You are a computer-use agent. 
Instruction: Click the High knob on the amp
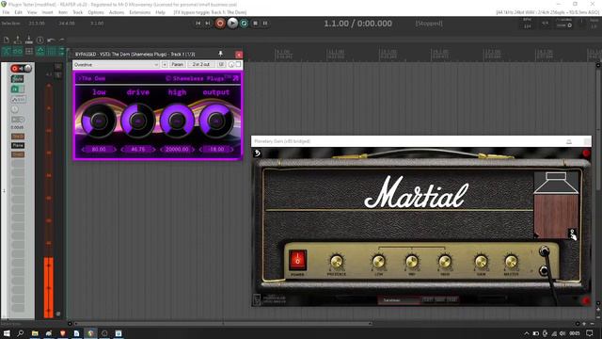click(x=445, y=262)
